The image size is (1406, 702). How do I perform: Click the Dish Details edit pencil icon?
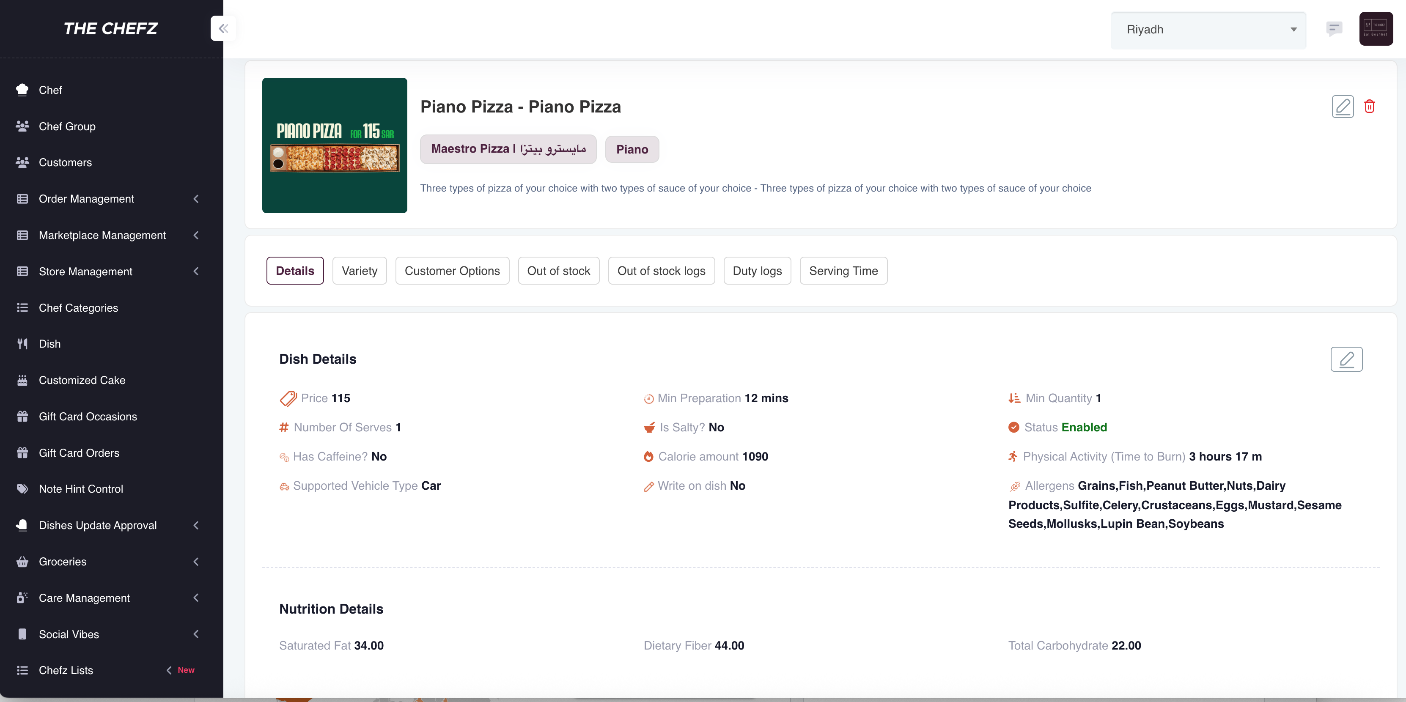point(1346,359)
